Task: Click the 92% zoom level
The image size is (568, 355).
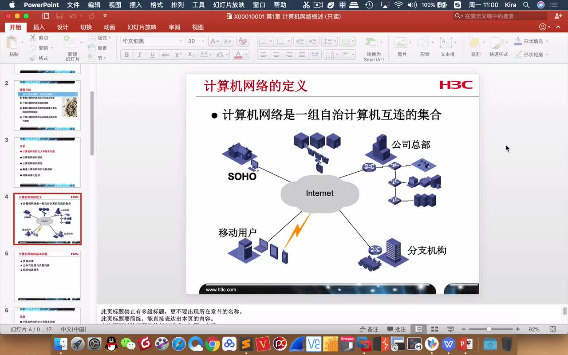Action: (x=534, y=329)
